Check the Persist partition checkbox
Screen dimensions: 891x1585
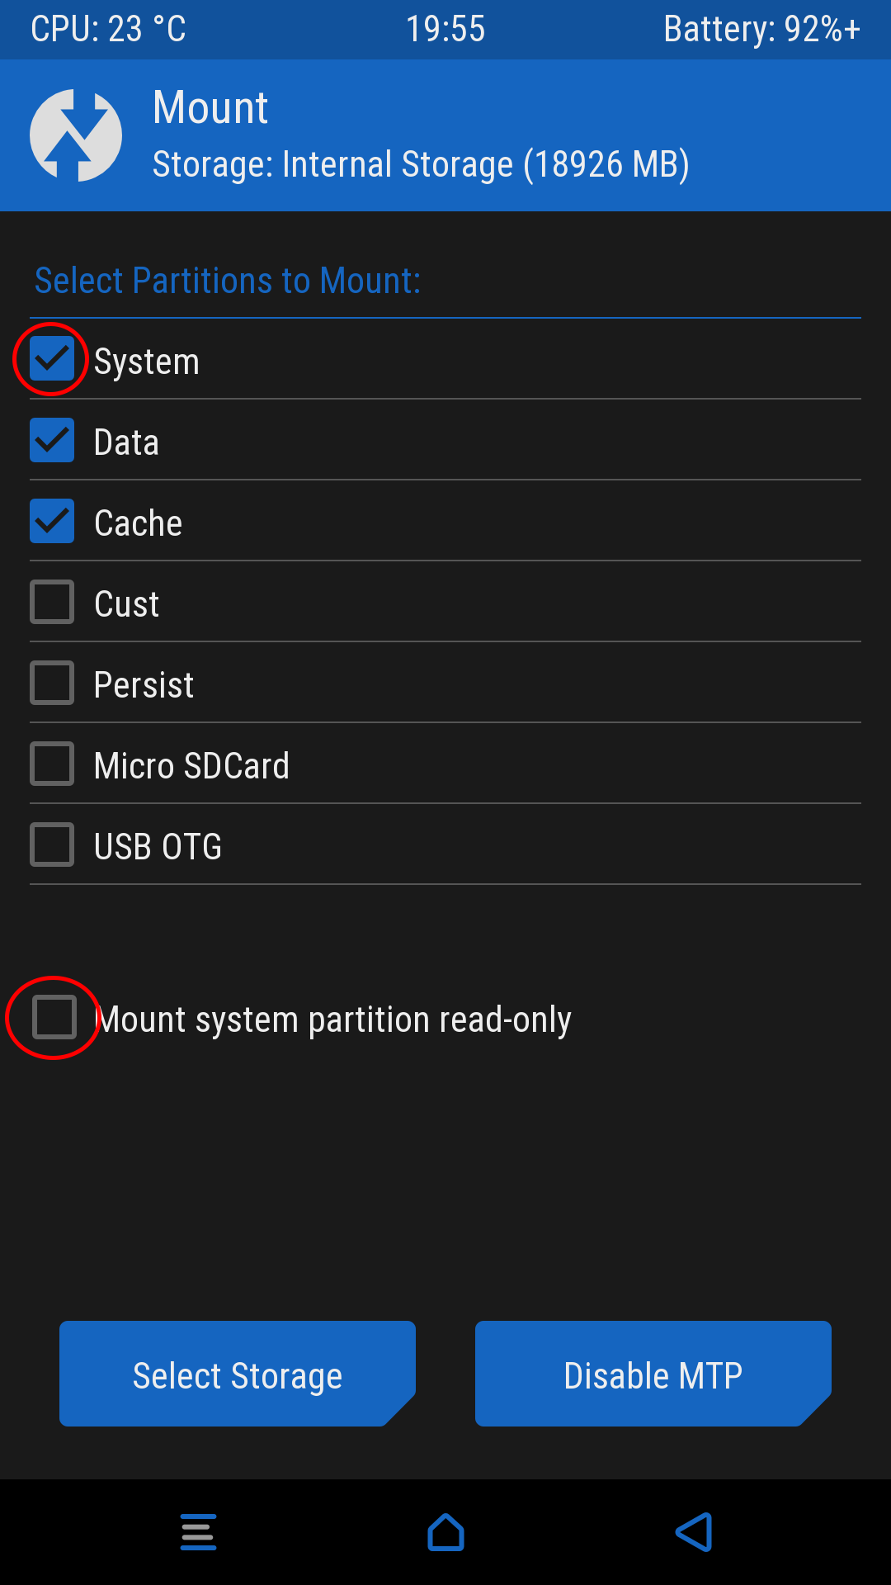52,683
